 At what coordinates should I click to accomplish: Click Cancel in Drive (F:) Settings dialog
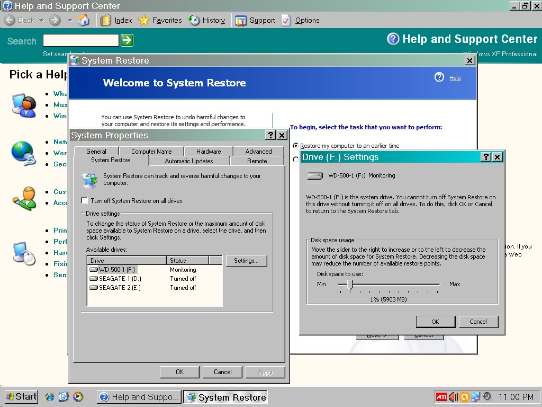pyautogui.click(x=478, y=322)
